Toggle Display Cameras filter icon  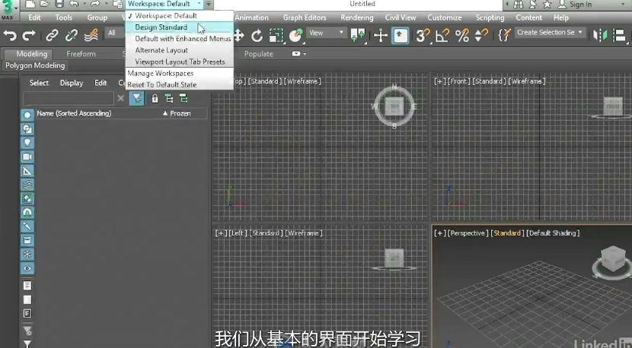tap(27, 157)
